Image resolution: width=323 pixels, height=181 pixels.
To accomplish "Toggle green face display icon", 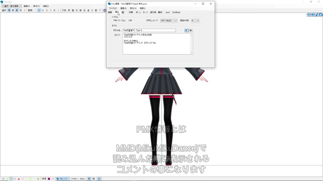I will click(x=7, y=179).
